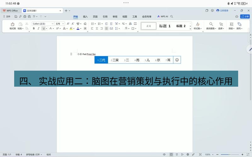Clear formatting with the eraser icon
Image resolution: width=252 pixels, height=157 pixels.
coord(85,24)
